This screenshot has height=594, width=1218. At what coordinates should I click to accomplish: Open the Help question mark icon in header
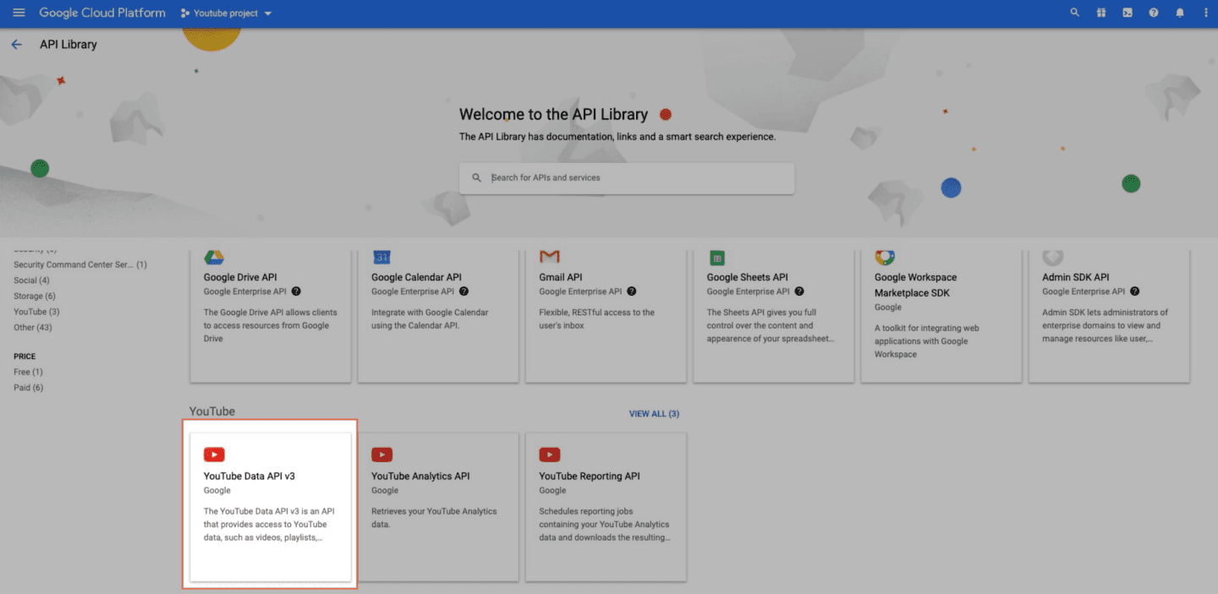pyautogui.click(x=1154, y=13)
